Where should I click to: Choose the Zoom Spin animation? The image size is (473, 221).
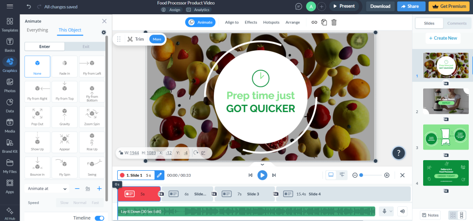pyautogui.click(x=92, y=117)
